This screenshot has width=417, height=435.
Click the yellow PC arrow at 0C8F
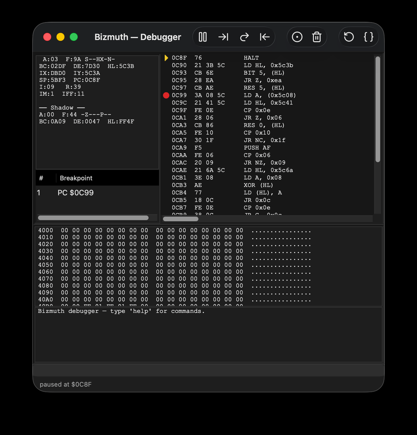[x=166, y=58]
